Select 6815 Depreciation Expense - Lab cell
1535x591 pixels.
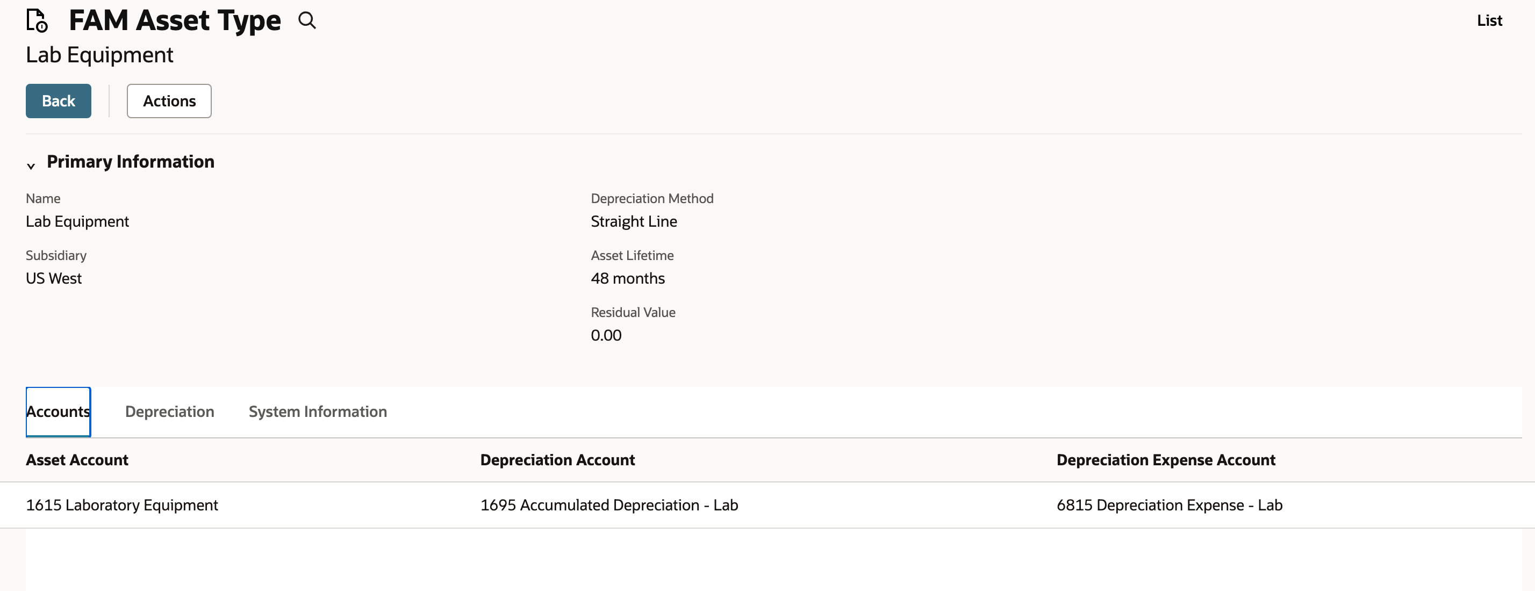[x=1169, y=505]
